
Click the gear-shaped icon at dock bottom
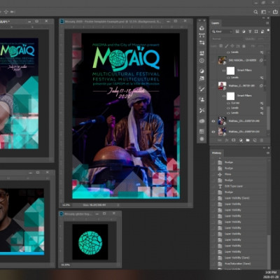point(202,139)
